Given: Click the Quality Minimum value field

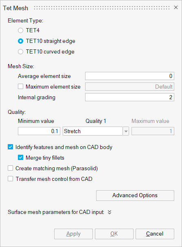Looking at the screenshot, I should tap(39, 131).
